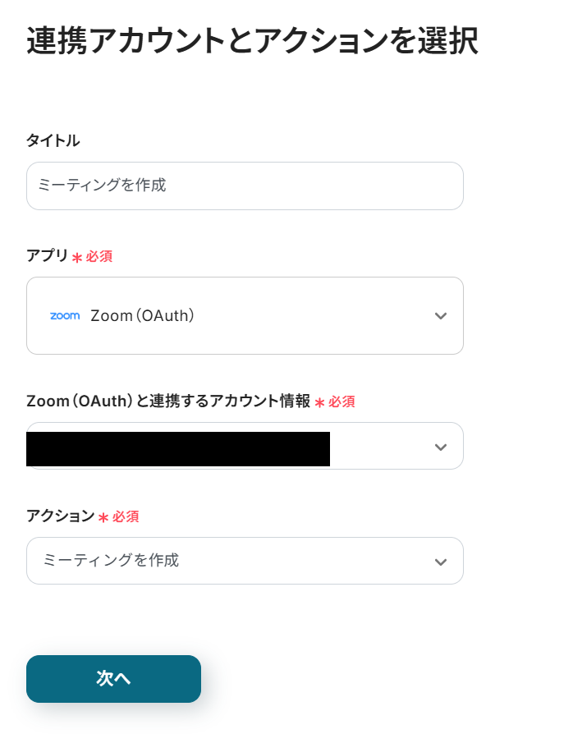Click the Zoom logo icon
Viewport: 573px width, 743px height.
tap(65, 316)
